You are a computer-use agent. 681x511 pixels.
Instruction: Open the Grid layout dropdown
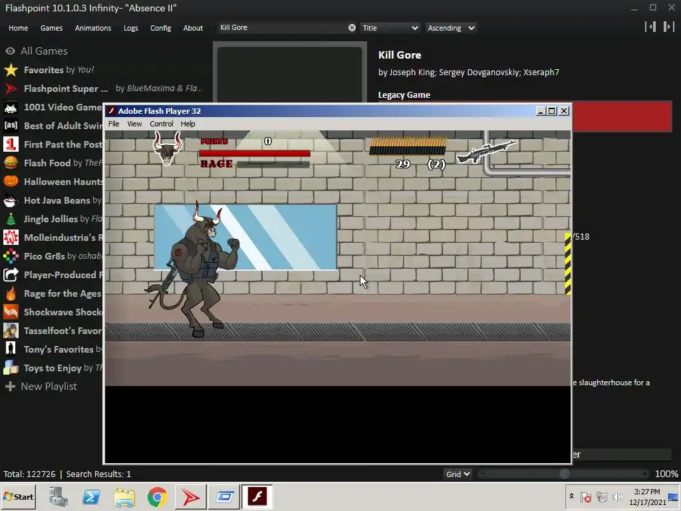[458, 474]
